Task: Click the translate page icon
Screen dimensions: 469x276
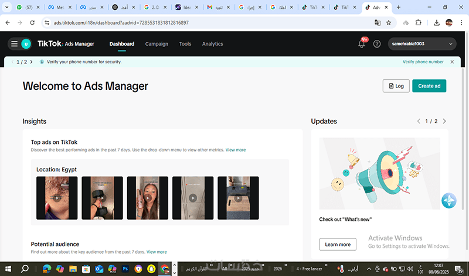Action: click(378, 22)
